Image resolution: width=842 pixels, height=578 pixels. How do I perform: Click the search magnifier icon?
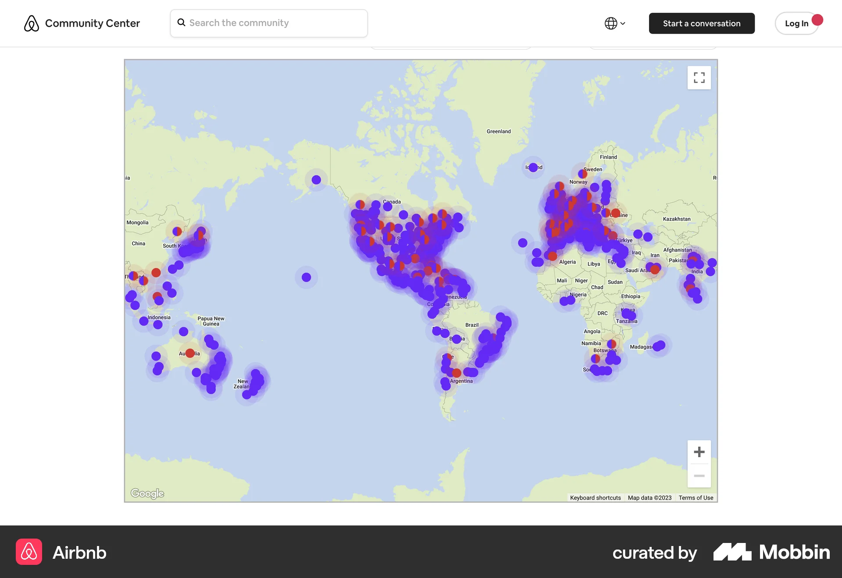point(181,22)
